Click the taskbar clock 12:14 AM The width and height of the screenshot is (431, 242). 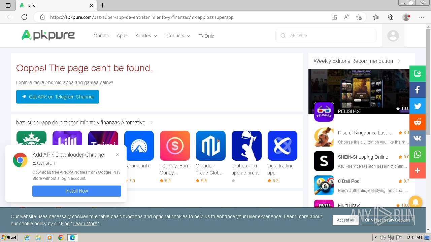(414, 238)
